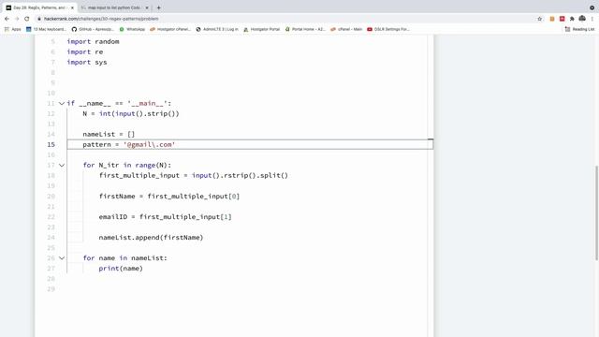Click line number 15 in the gutter

51,144
